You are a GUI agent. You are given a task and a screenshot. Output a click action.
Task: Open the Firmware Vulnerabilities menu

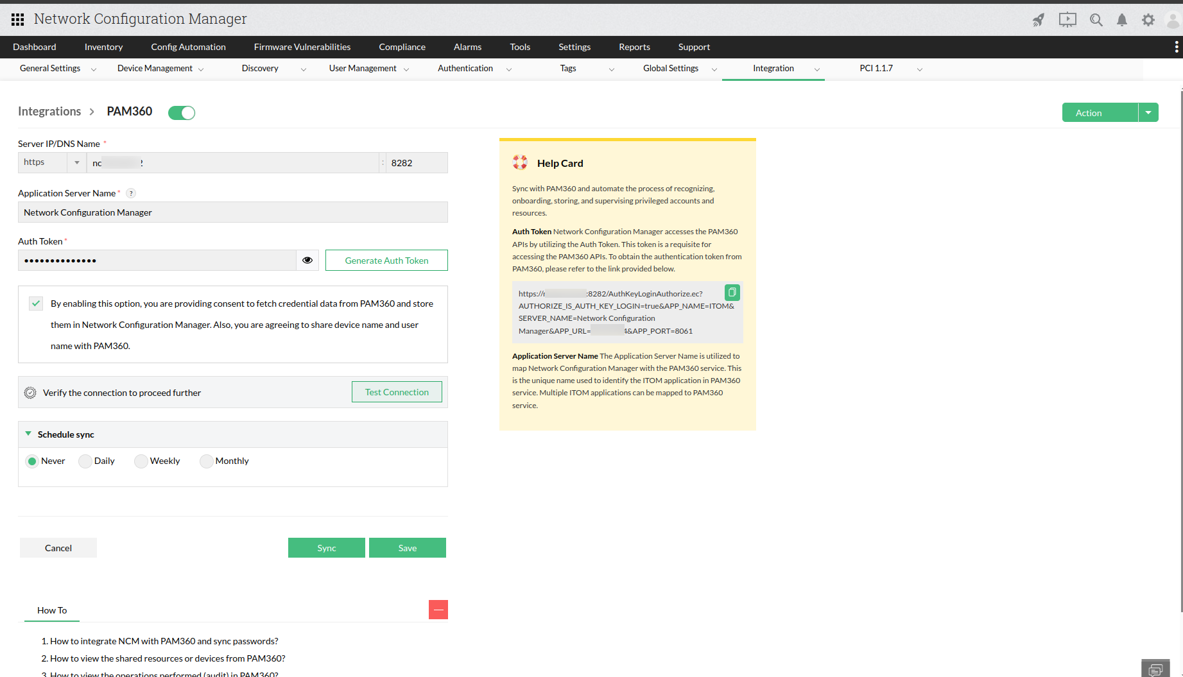click(302, 47)
